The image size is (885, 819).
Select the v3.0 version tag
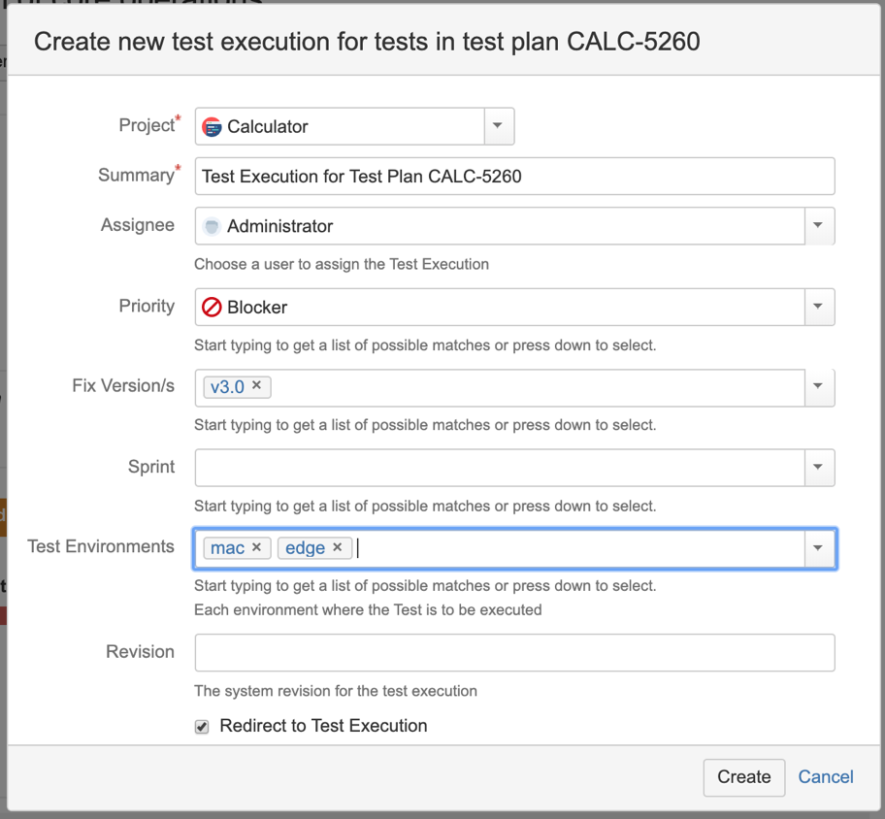click(x=227, y=387)
